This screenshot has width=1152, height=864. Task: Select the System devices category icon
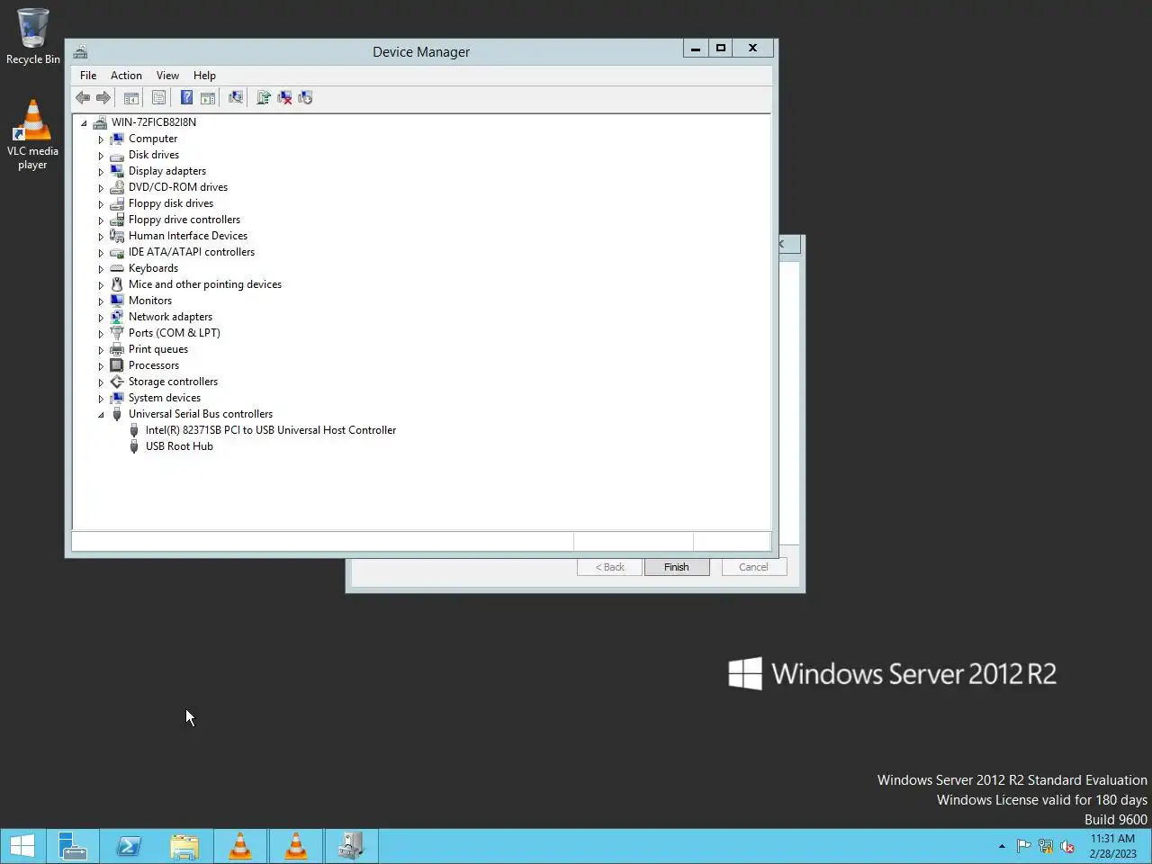117,398
